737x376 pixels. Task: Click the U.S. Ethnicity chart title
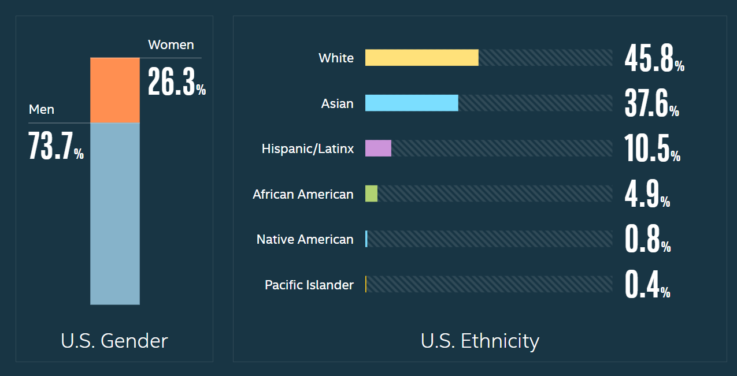tap(480, 341)
